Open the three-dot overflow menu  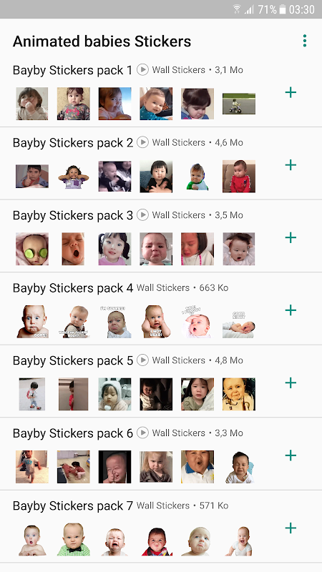(x=305, y=41)
